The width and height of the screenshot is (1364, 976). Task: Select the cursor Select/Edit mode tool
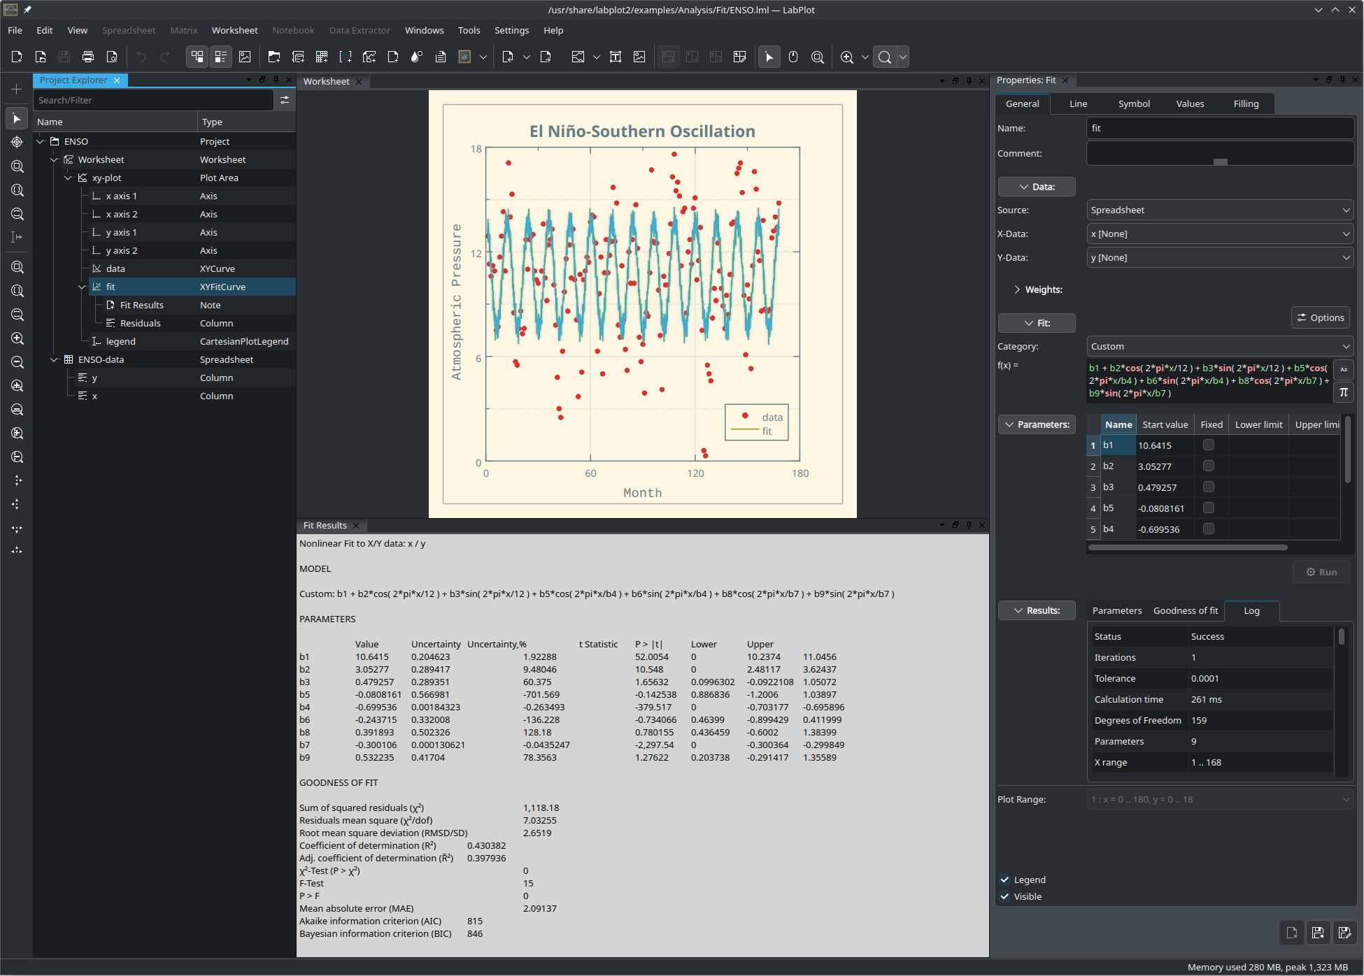point(769,57)
